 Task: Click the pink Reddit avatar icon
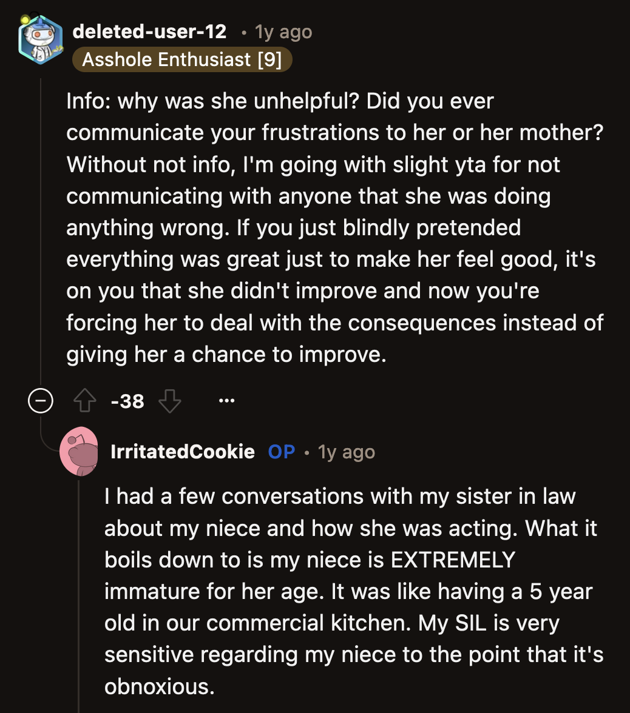tap(79, 452)
